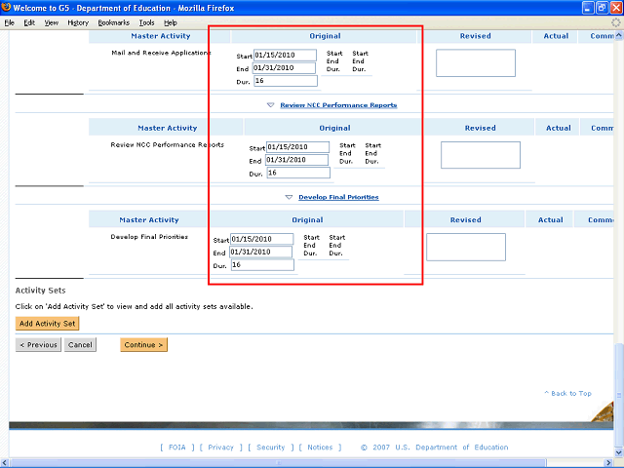624x468 pixels.
Task: Click the Cancel button
Action: [80, 344]
